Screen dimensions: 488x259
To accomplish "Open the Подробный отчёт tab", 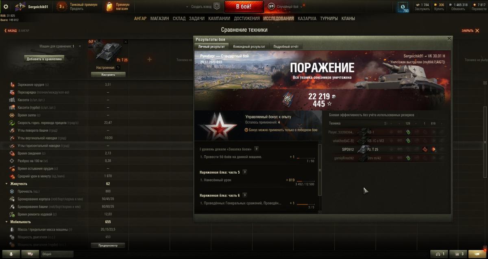I will coord(286,47).
